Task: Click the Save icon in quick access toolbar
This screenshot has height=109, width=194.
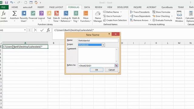Action: click(6, 2)
